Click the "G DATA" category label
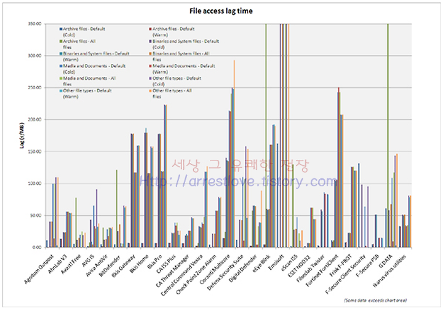Screen dimensions: 443x311 [385, 261]
